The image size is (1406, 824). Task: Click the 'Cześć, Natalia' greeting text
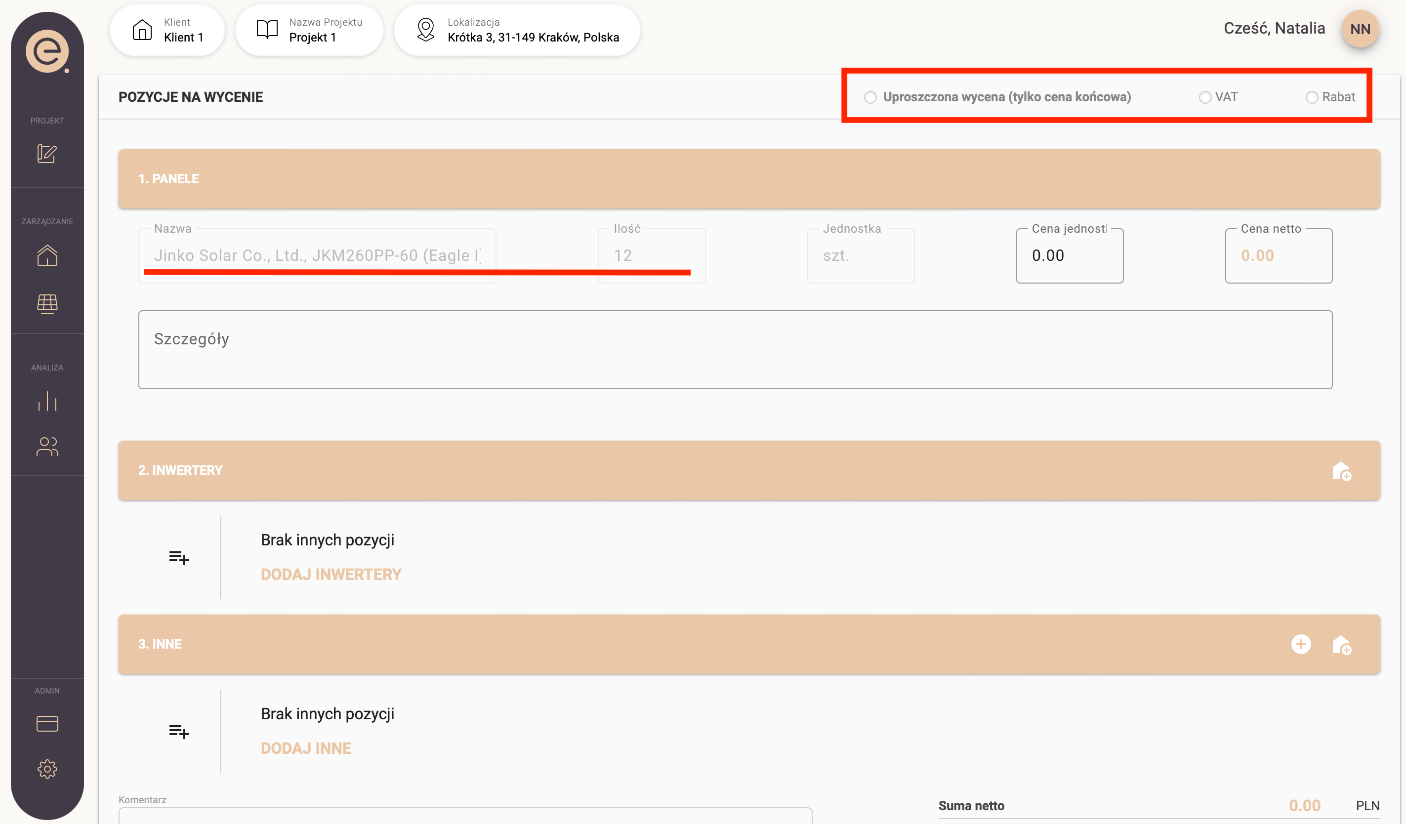click(x=1274, y=29)
